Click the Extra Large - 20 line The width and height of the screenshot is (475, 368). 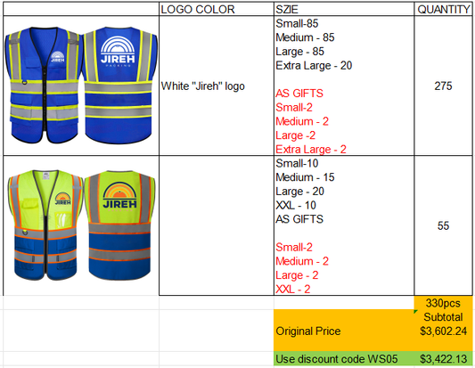coord(314,65)
